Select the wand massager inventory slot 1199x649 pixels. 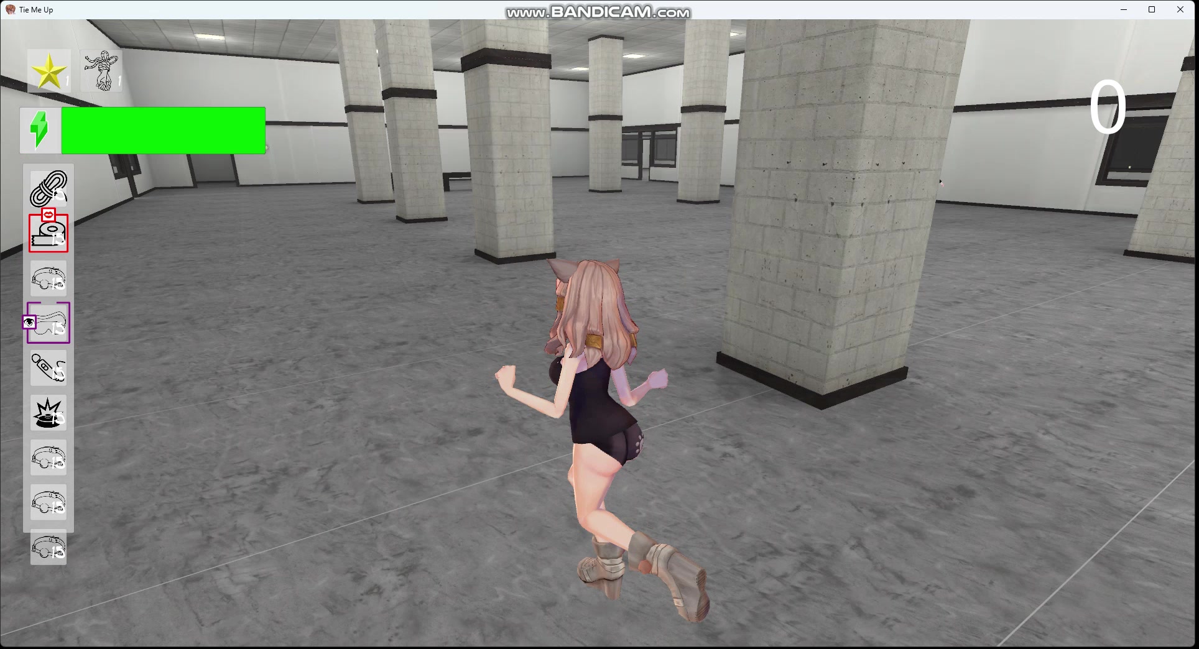pyautogui.click(x=49, y=368)
